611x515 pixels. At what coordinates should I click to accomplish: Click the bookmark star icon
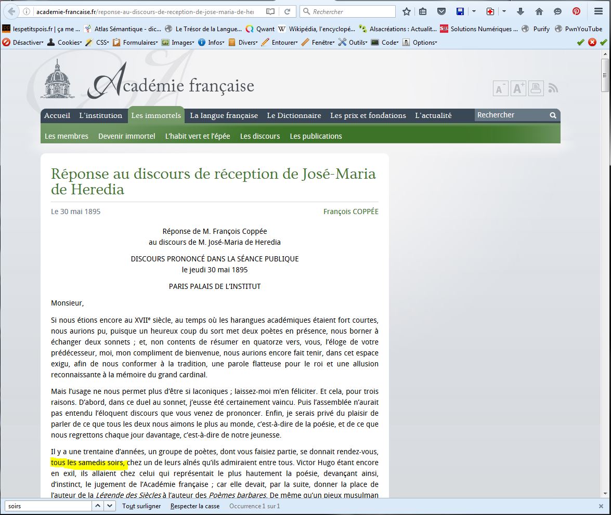(x=407, y=11)
